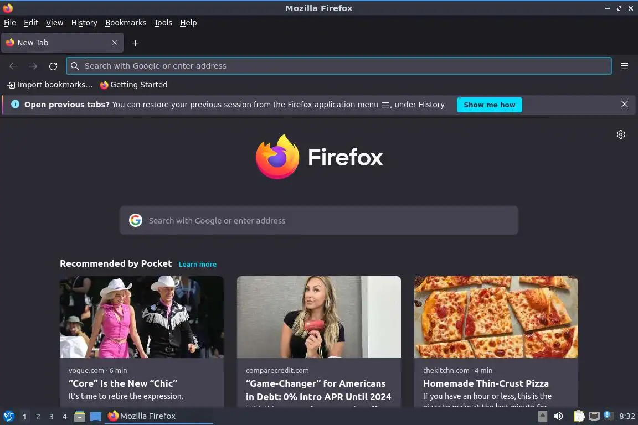
Task: Open Homemade Thin-Crust Pizza headline
Action: pyautogui.click(x=486, y=383)
